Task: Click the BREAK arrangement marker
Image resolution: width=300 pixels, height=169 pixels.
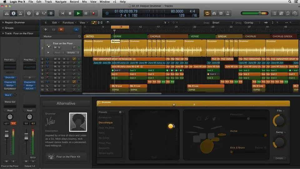Action: (222, 36)
